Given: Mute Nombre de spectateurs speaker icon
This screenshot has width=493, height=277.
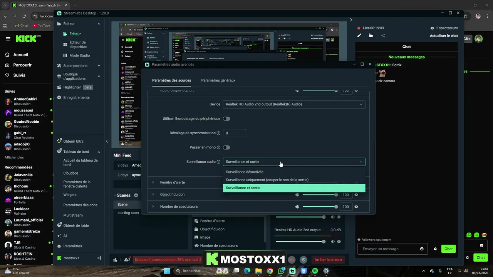Looking at the screenshot, I should point(297,207).
